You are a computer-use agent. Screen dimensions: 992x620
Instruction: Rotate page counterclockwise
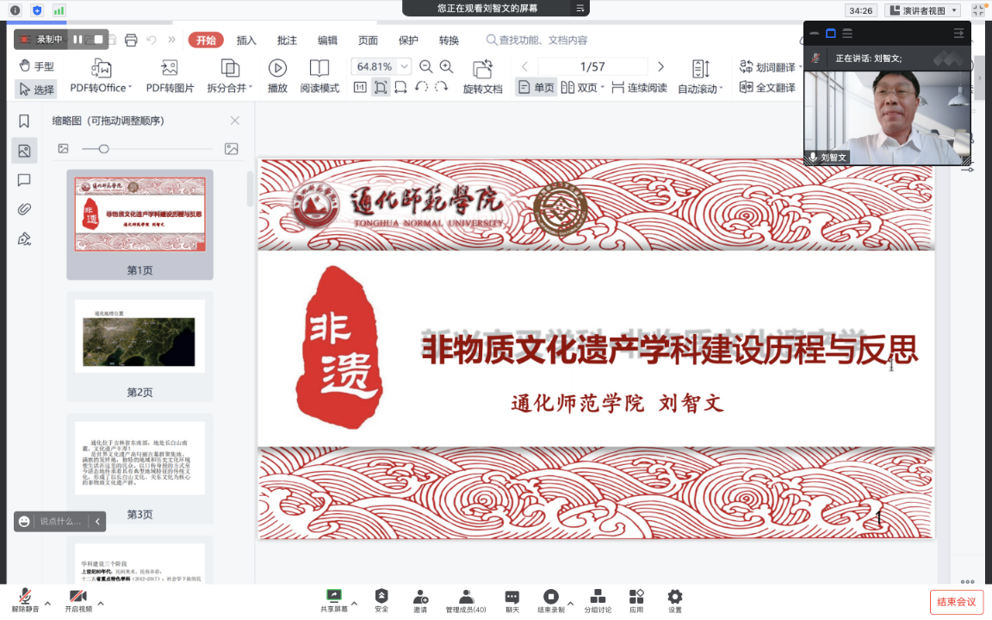[x=421, y=87]
